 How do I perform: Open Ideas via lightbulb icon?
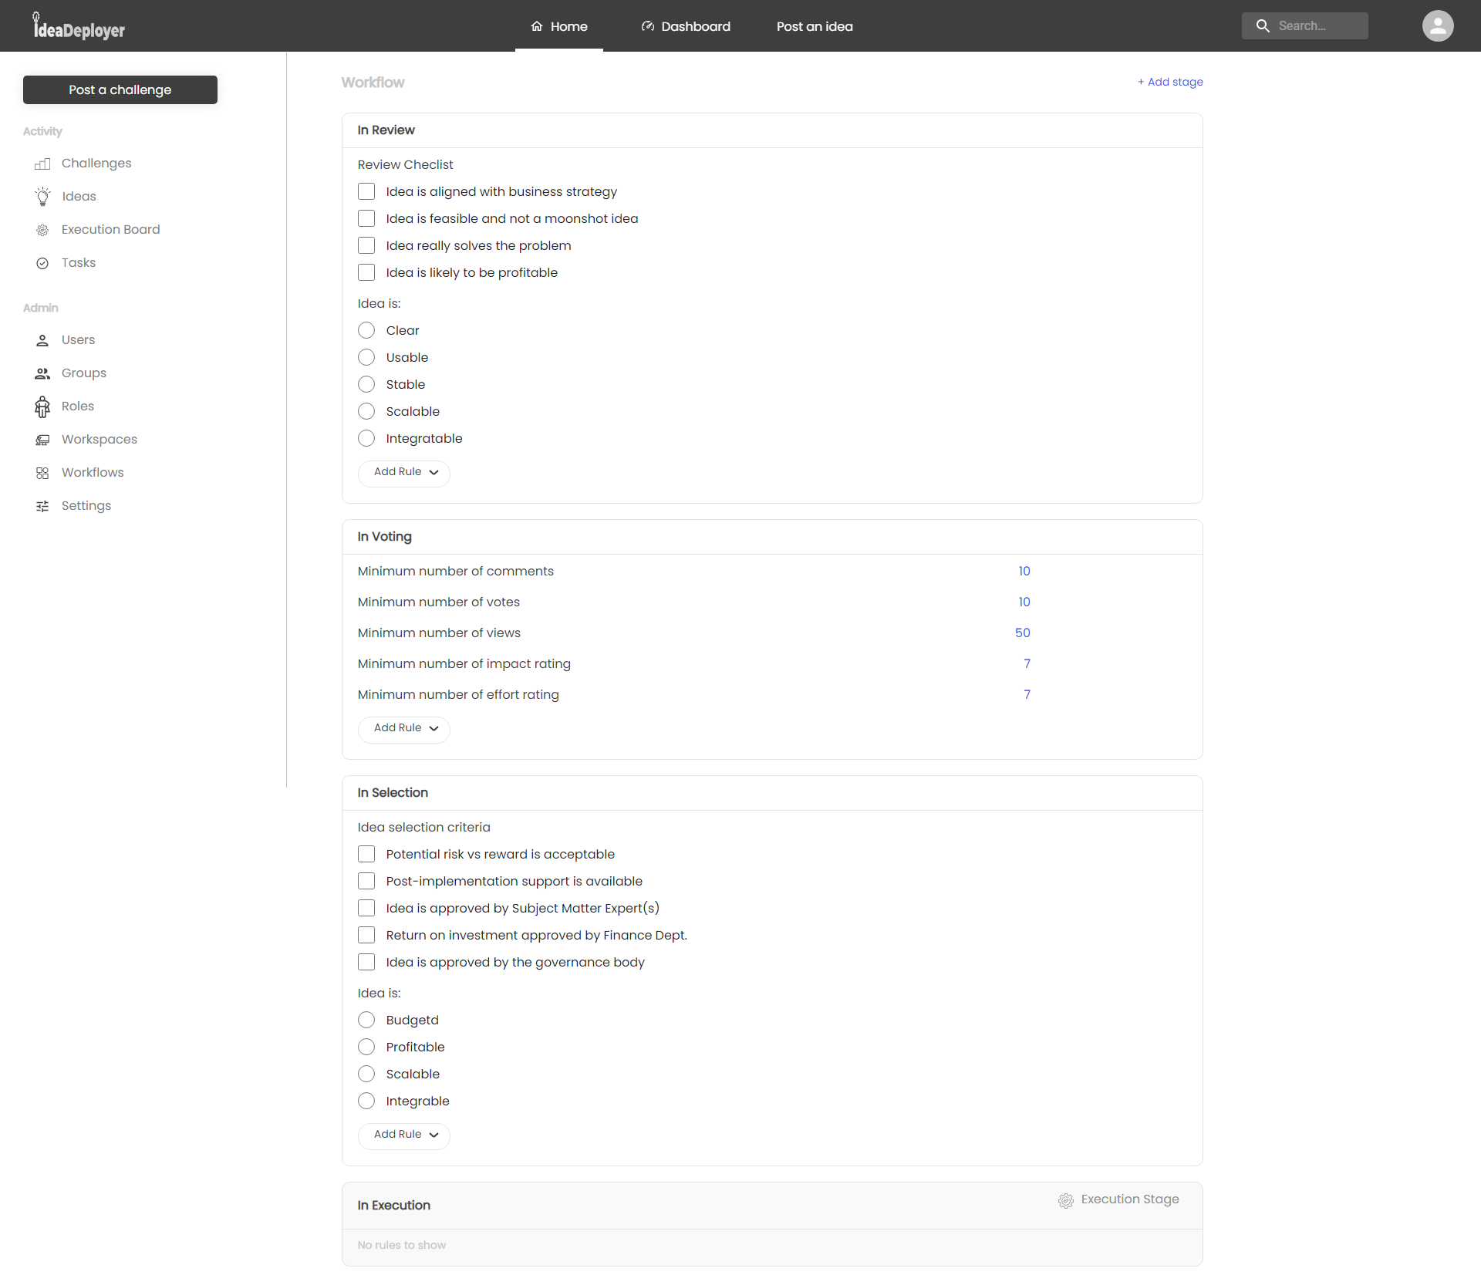click(x=42, y=197)
